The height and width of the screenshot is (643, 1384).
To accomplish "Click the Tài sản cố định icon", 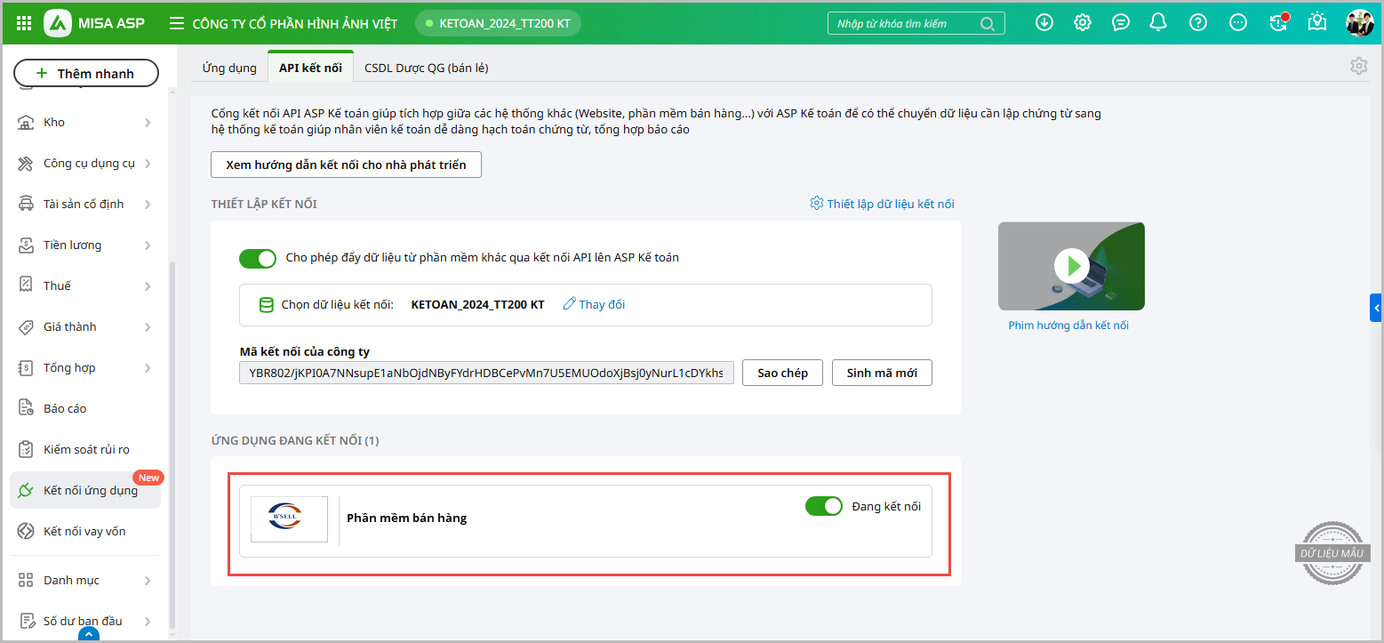I will pyautogui.click(x=27, y=204).
